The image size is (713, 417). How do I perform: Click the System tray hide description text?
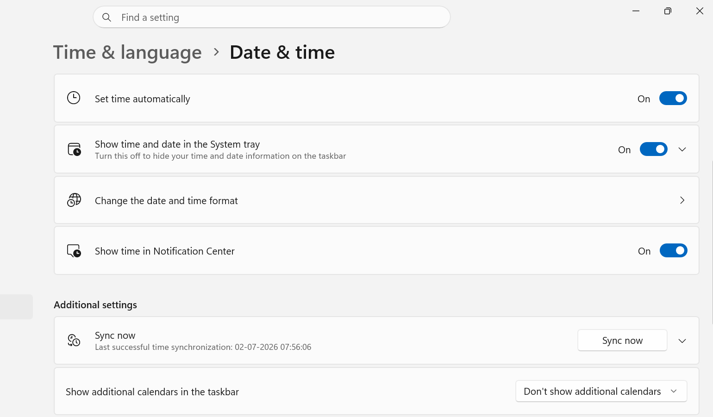pyautogui.click(x=220, y=156)
